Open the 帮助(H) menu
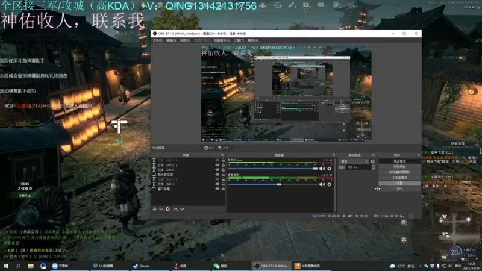This screenshot has height=271, width=482. [252, 40]
